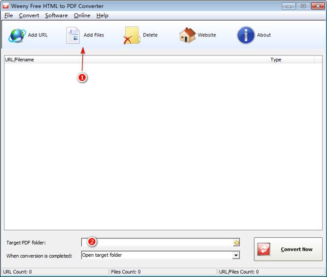Click the Add URL globe icon
This screenshot has width=327, height=277.
point(17,35)
